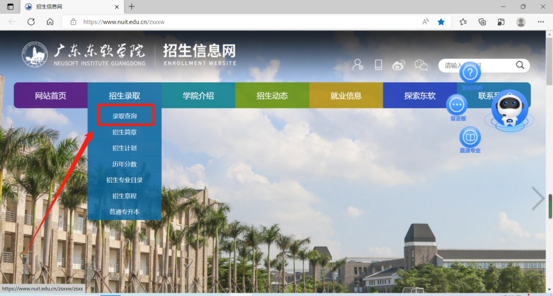The image size is (553, 296).
Task: Open the browser profile avatar
Action: pyautogui.click(x=521, y=22)
